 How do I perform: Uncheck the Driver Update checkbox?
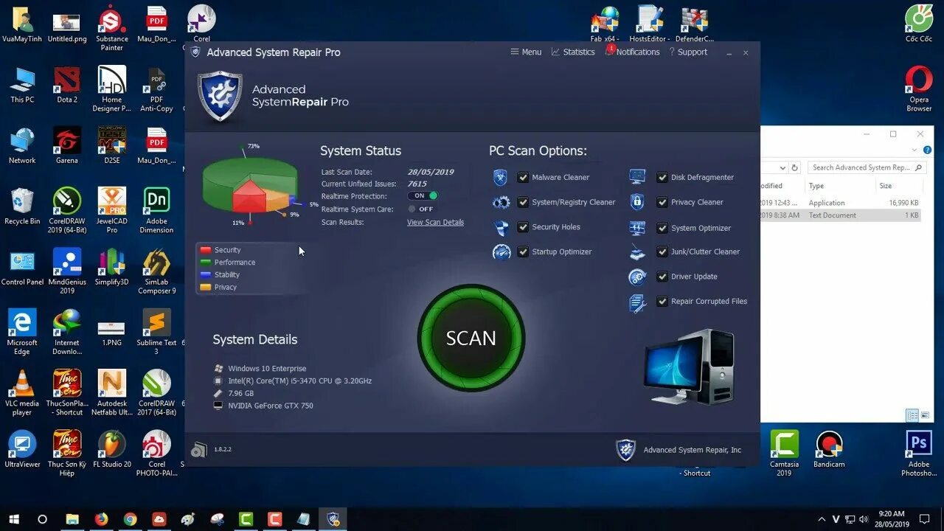[662, 277]
